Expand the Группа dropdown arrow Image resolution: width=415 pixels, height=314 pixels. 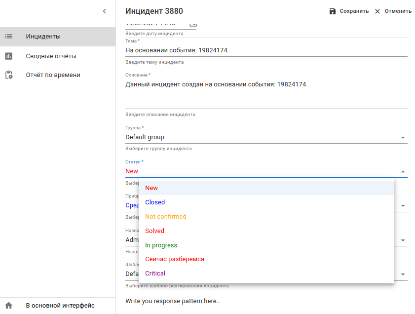pyautogui.click(x=403, y=138)
